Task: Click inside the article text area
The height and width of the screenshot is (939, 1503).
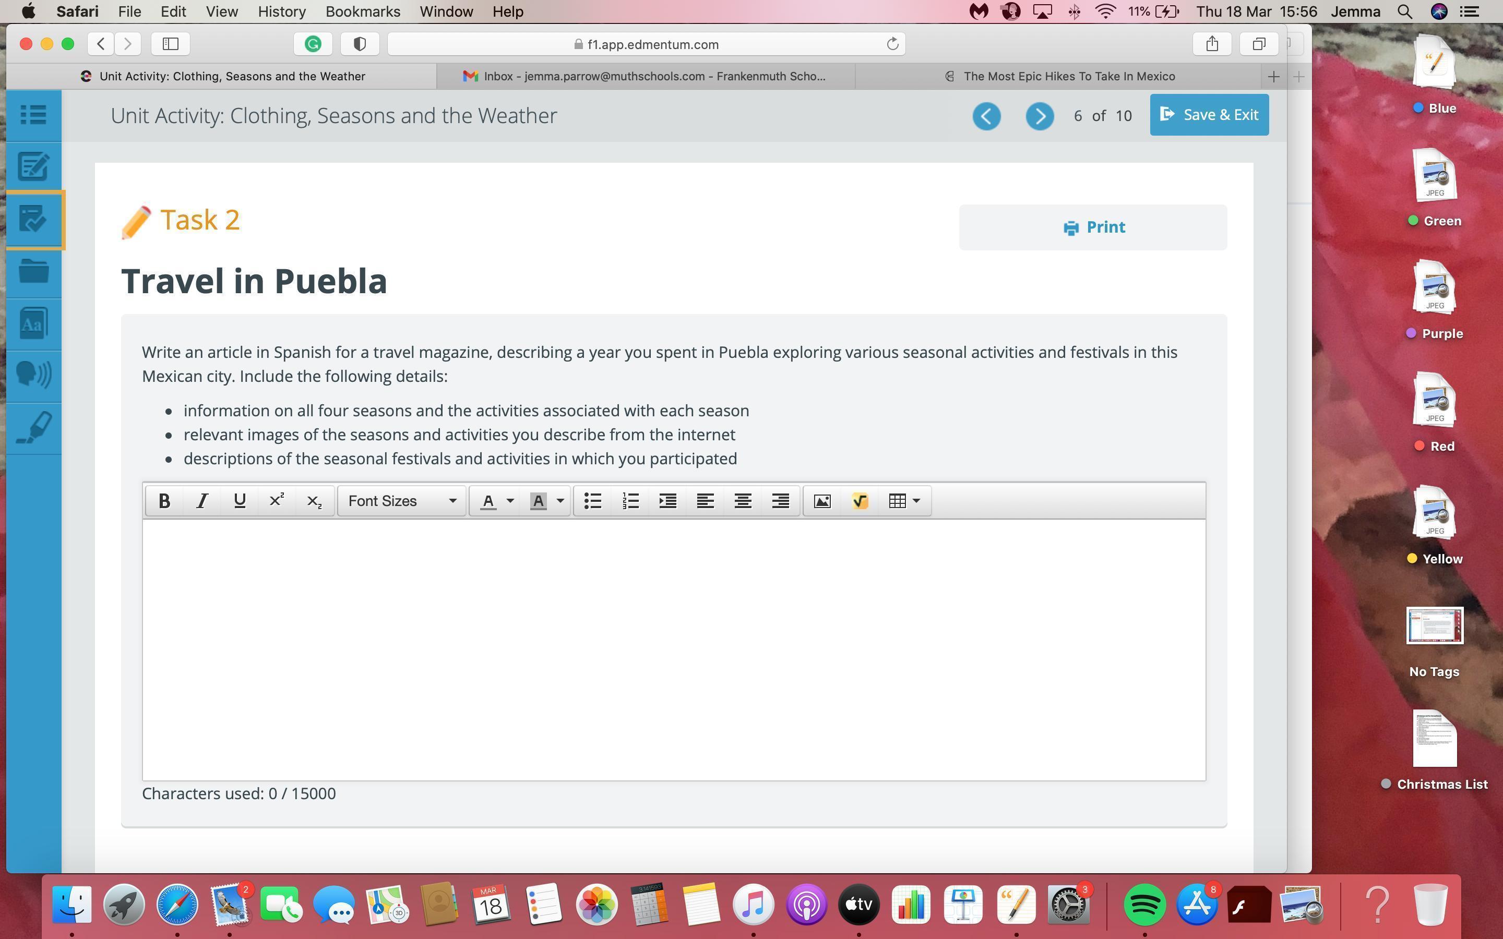Action: [673, 649]
